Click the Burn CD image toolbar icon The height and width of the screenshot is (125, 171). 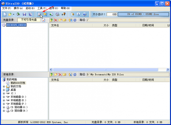click(57, 14)
